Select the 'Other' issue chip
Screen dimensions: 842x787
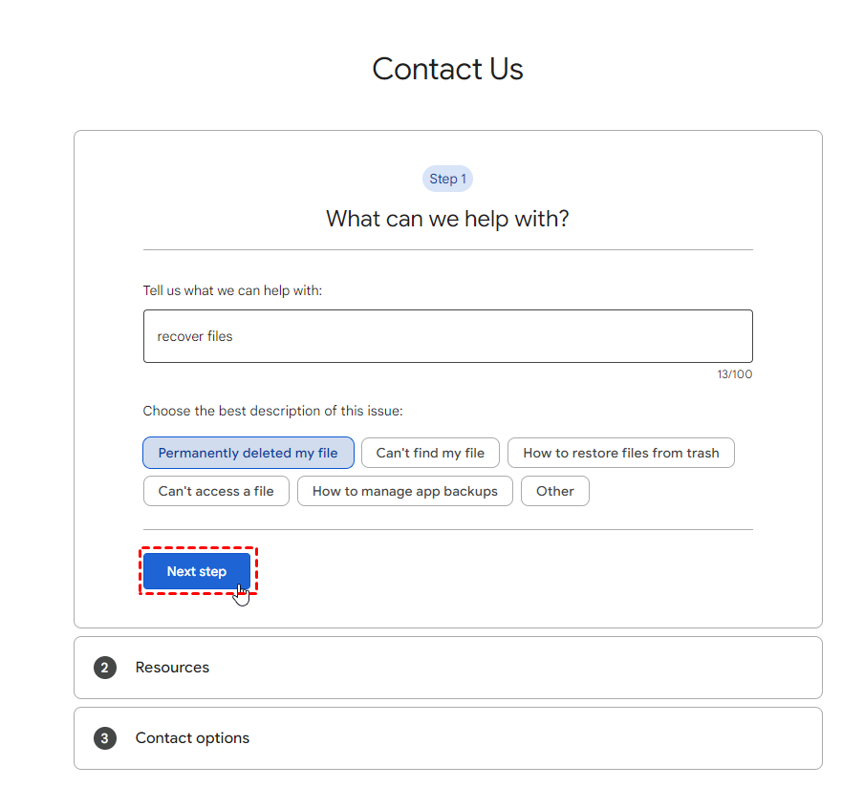pos(555,491)
